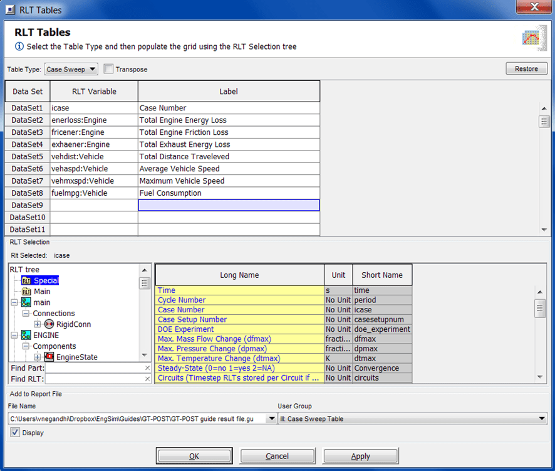
Task: Click the 'Fuel Consumption' label cell
Action: [229, 193]
